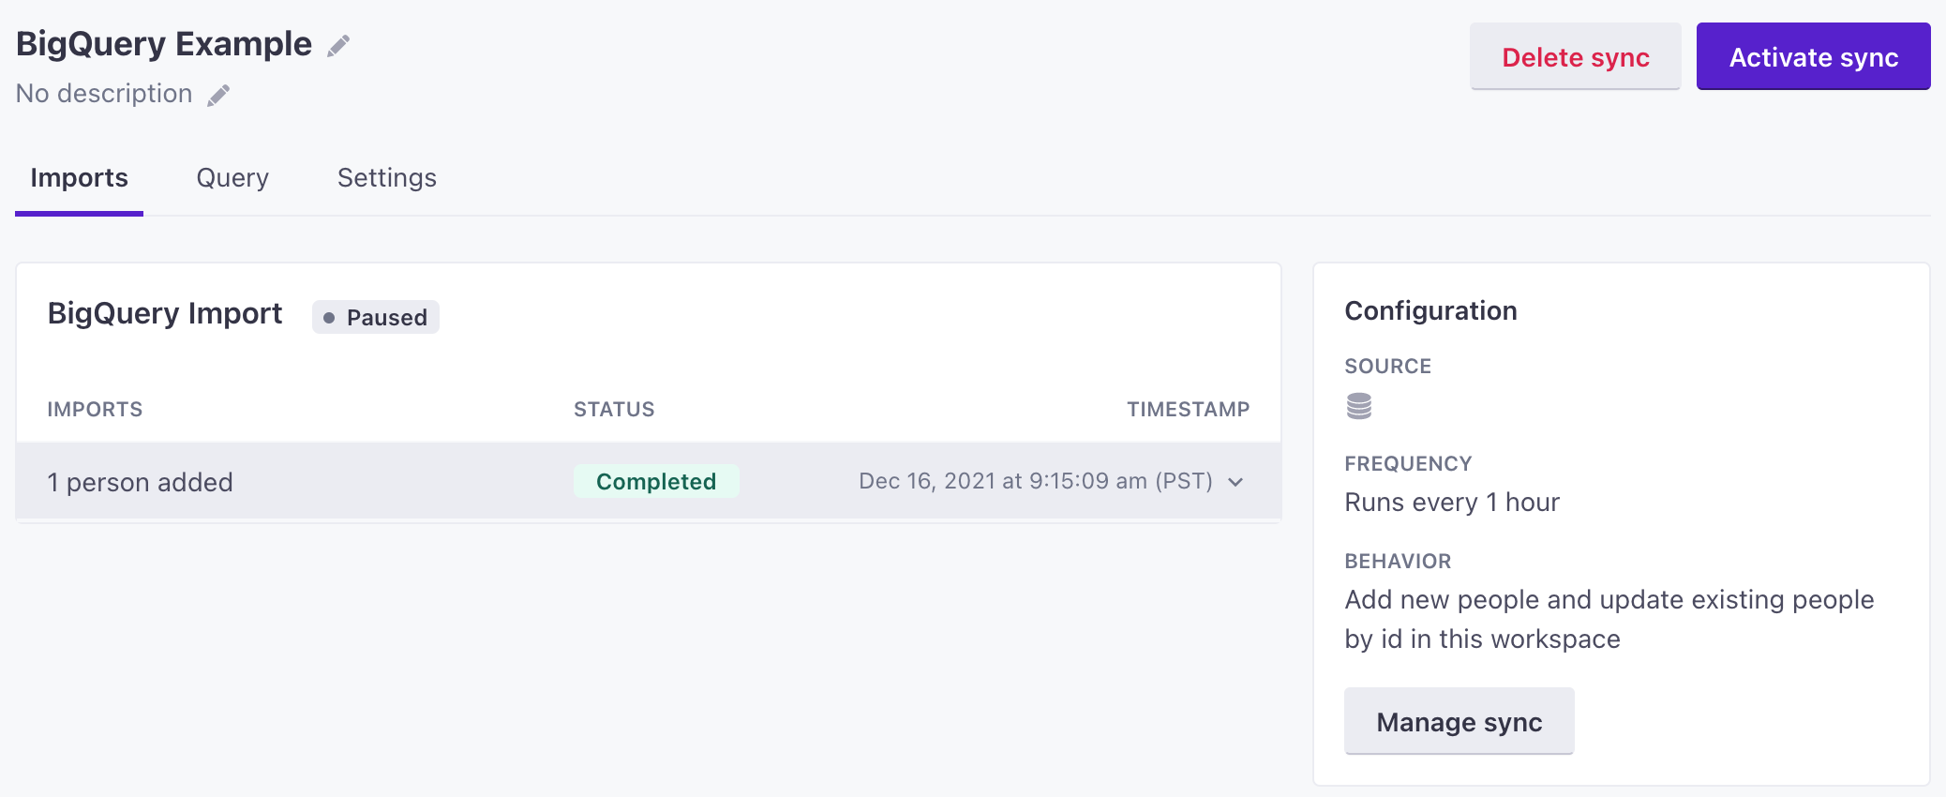
Task: Expand the import row chevron beside the timestamp
Action: click(x=1235, y=482)
